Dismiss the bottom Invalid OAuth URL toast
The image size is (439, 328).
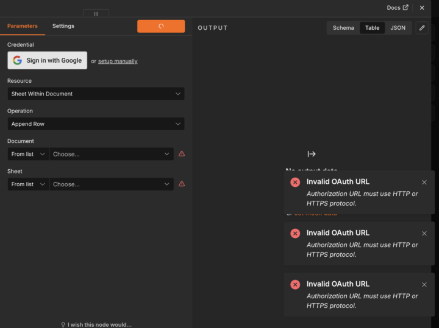(x=424, y=285)
